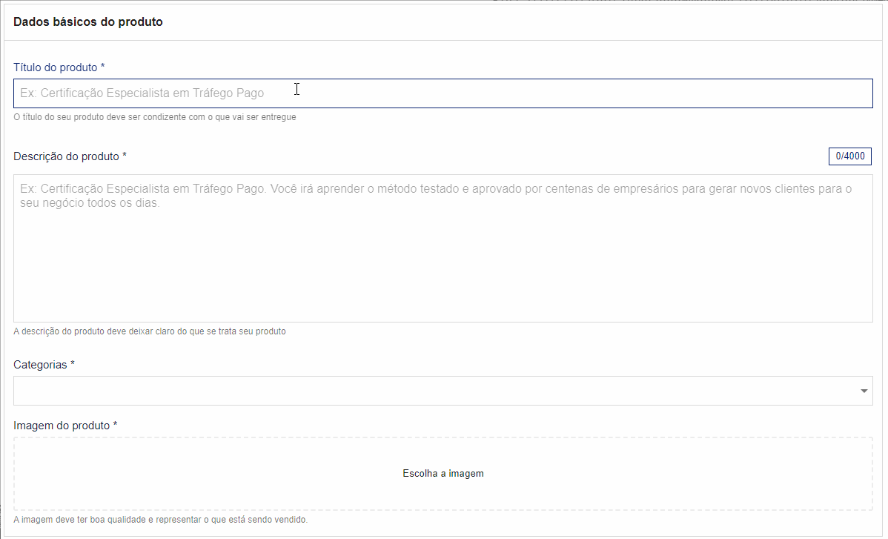The height and width of the screenshot is (539, 888).
Task: Expand Categorias using the arrow icon
Action: pos(864,391)
